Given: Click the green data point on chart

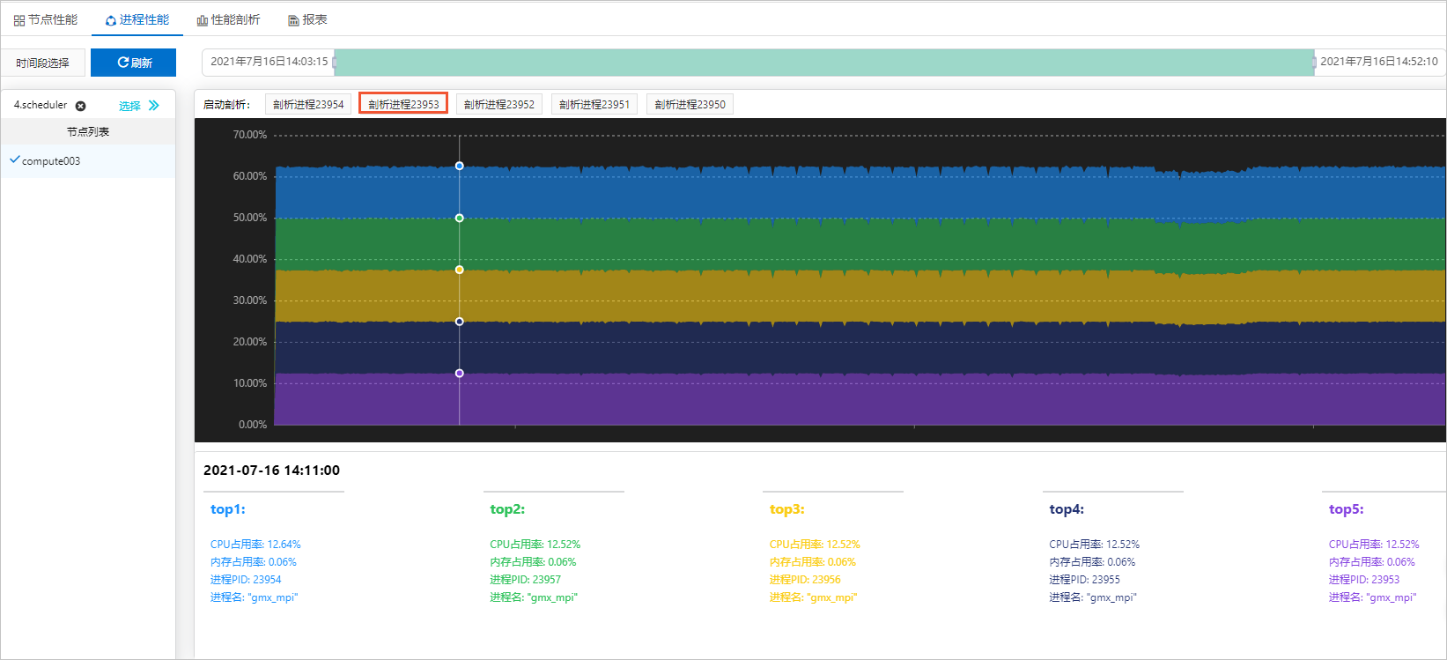Looking at the screenshot, I should click(459, 218).
